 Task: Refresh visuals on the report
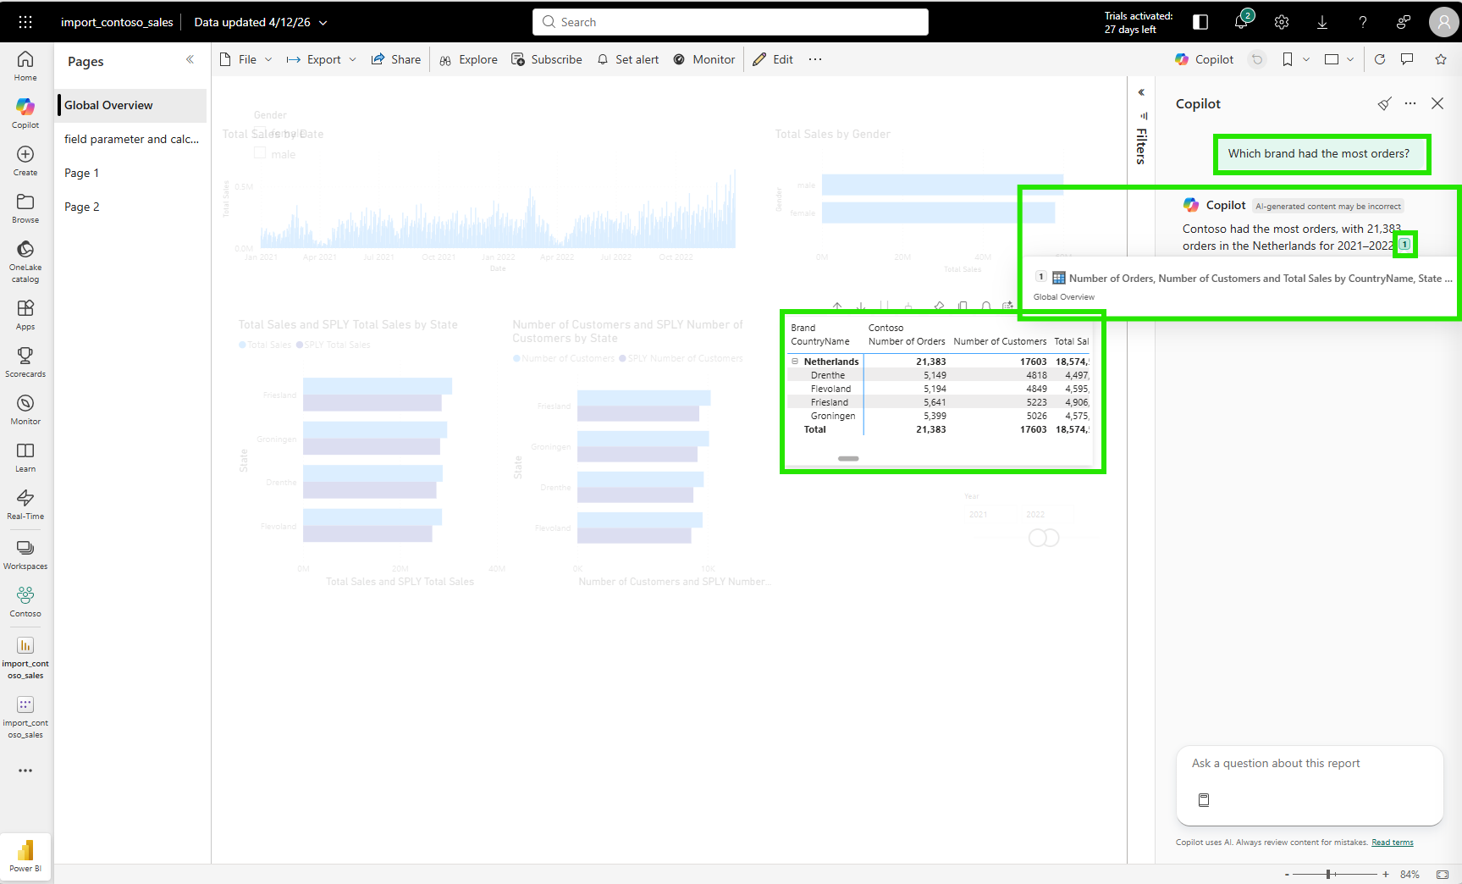1380,59
